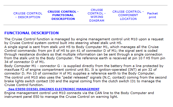Click the phrase "maxifuse F2" in the text
Image resolution: width=173 pixels, height=107 pixels.
pyautogui.click(x=14, y=70)
